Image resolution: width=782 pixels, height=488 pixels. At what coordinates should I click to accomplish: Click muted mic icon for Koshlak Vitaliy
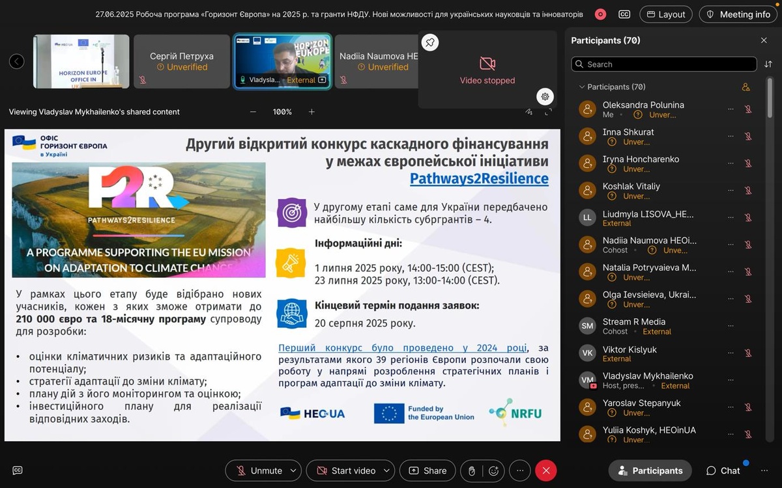pos(748,191)
